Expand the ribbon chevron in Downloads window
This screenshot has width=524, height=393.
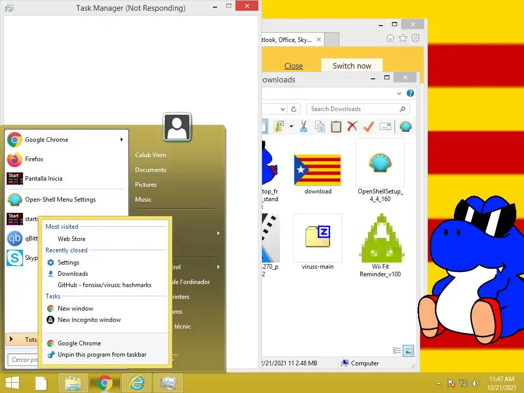coord(399,93)
